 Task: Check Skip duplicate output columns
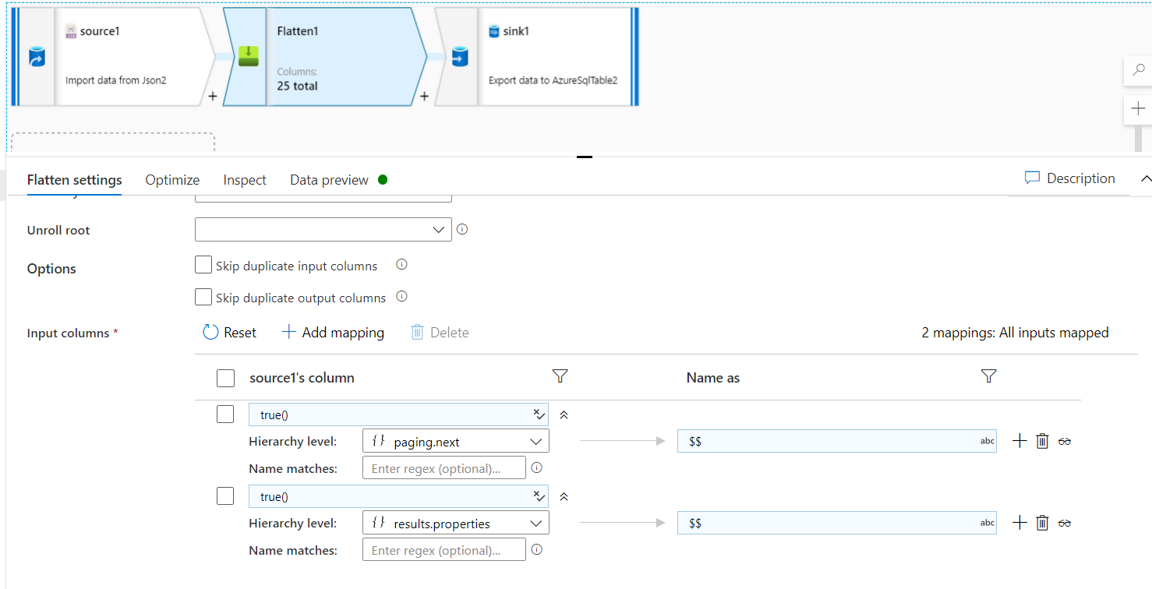pos(203,297)
